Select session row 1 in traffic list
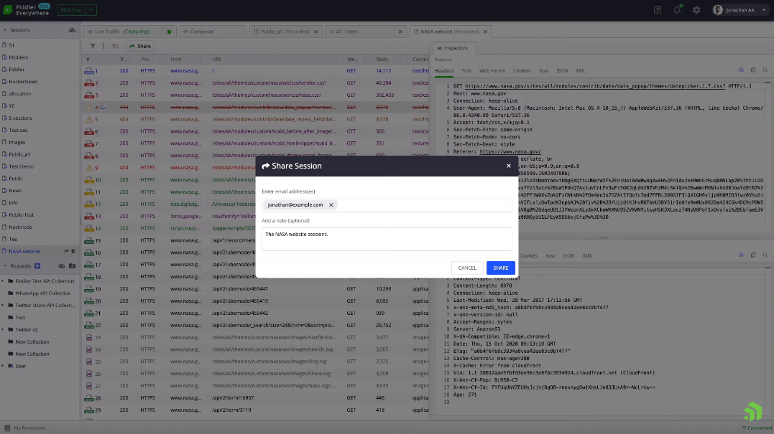The height and width of the screenshot is (434, 774). click(x=256, y=71)
